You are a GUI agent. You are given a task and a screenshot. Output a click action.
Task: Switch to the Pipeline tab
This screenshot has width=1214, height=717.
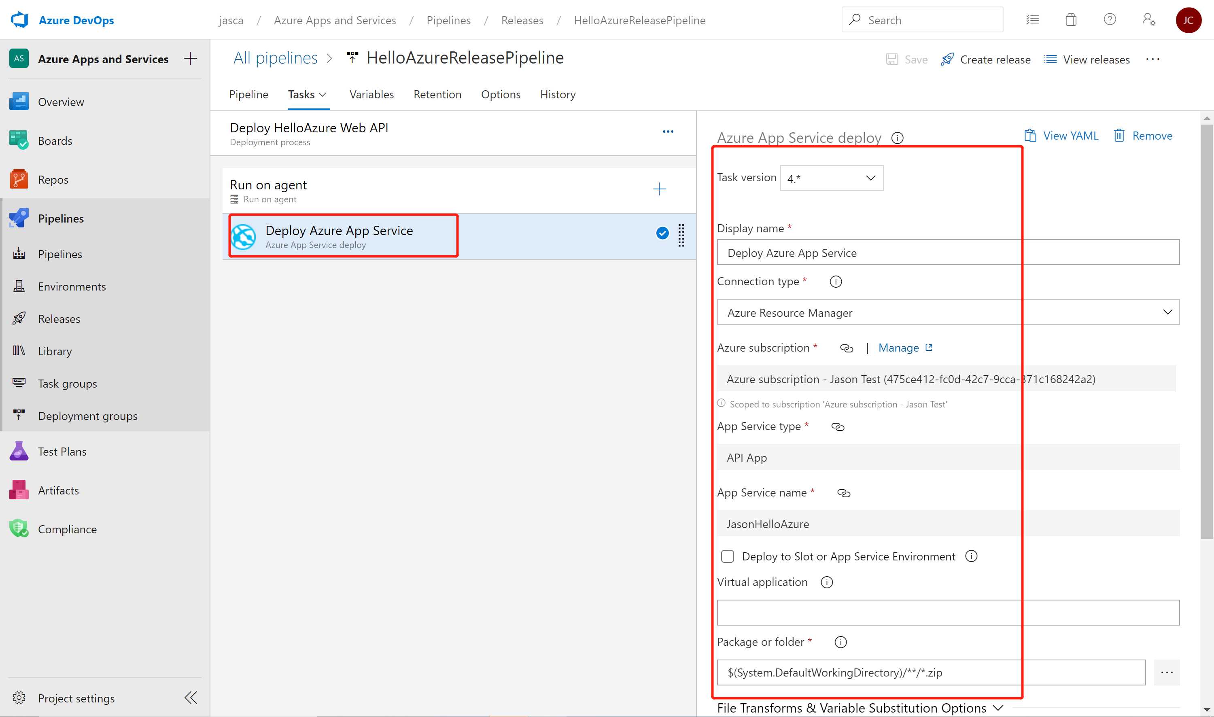point(248,94)
